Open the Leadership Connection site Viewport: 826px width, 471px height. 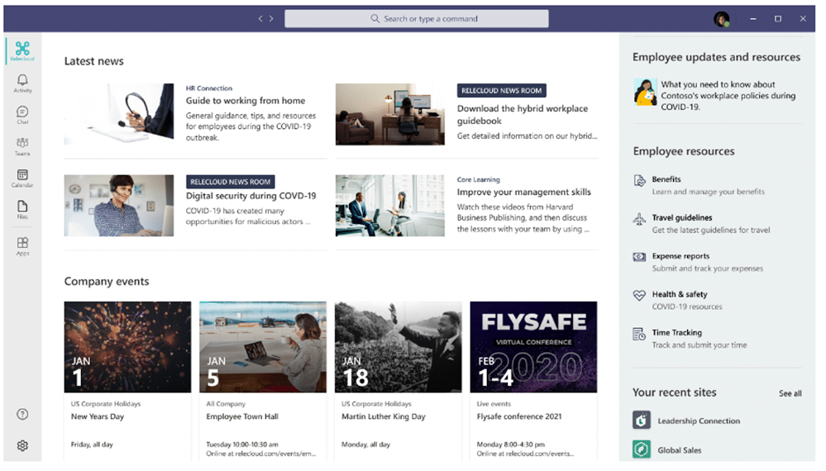pos(699,421)
